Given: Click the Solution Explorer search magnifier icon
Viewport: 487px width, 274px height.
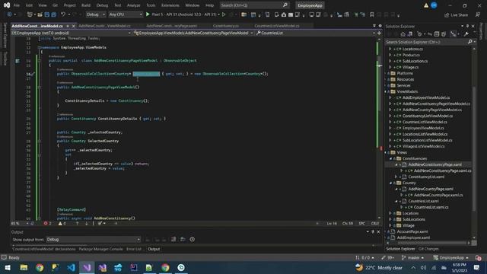Looking at the screenshot, I should [470, 42].
